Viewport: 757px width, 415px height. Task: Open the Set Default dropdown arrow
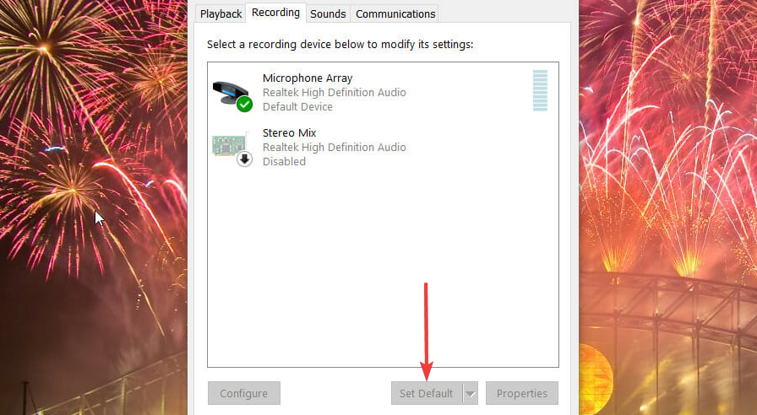(x=471, y=393)
